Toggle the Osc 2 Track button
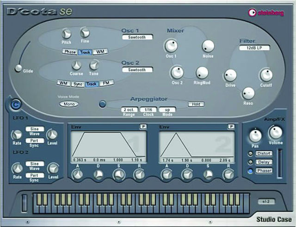 92,84
